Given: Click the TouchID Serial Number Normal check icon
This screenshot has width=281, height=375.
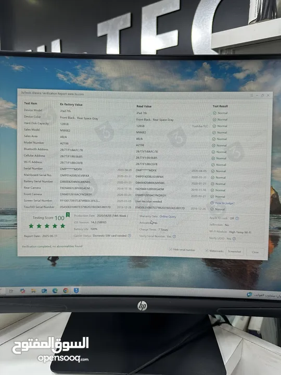Looking at the screenshot, I should [x=212, y=209].
